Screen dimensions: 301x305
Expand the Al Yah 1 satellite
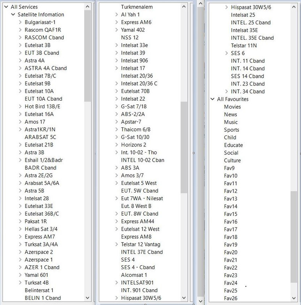pyautogui.click(x=117, y=14)
